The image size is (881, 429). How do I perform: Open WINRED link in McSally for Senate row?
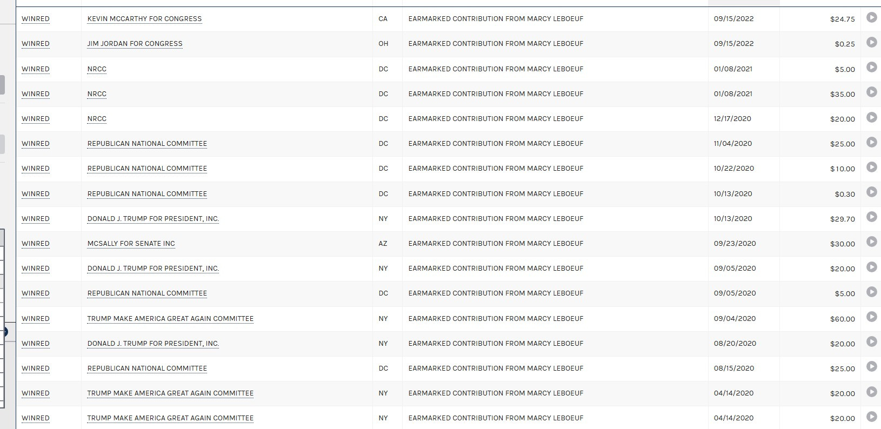(x=35, y=244)
